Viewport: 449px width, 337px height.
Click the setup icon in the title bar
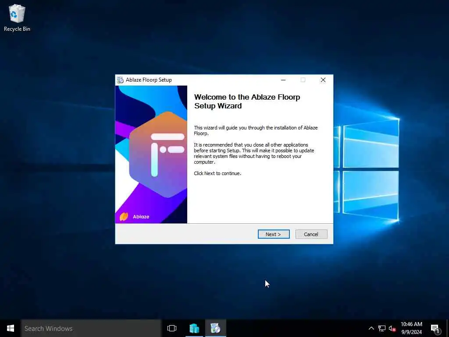click(x=120, y=80)
